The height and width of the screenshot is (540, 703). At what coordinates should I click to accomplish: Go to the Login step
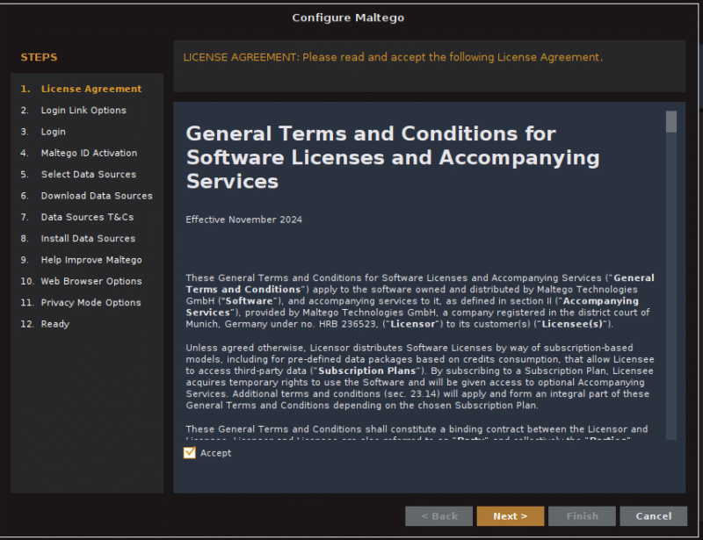pos(53,132)
